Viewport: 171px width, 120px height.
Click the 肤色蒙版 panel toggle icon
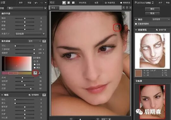pos(44,41)
